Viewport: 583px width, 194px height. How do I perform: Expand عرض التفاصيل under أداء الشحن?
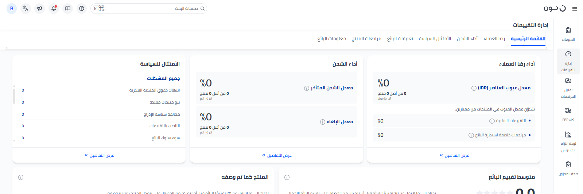tap(277, 156)
